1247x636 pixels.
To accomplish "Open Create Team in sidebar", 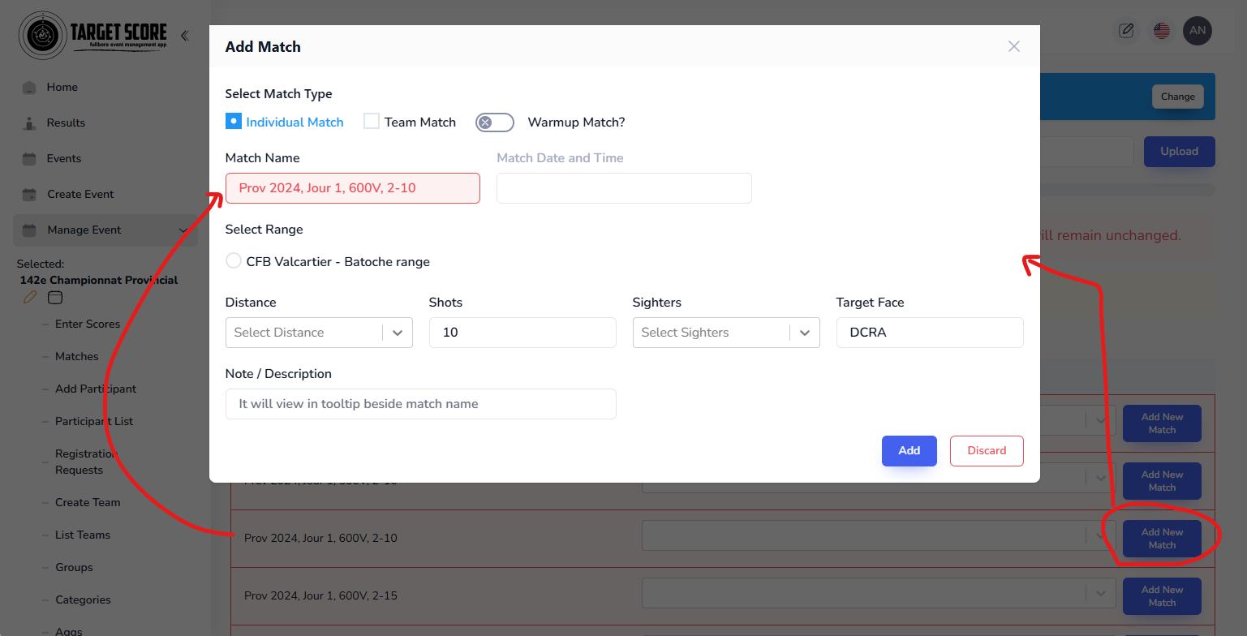I will (x=88, y=502).
